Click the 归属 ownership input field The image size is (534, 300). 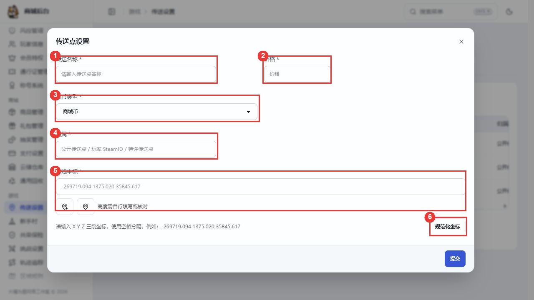(136, 149)
